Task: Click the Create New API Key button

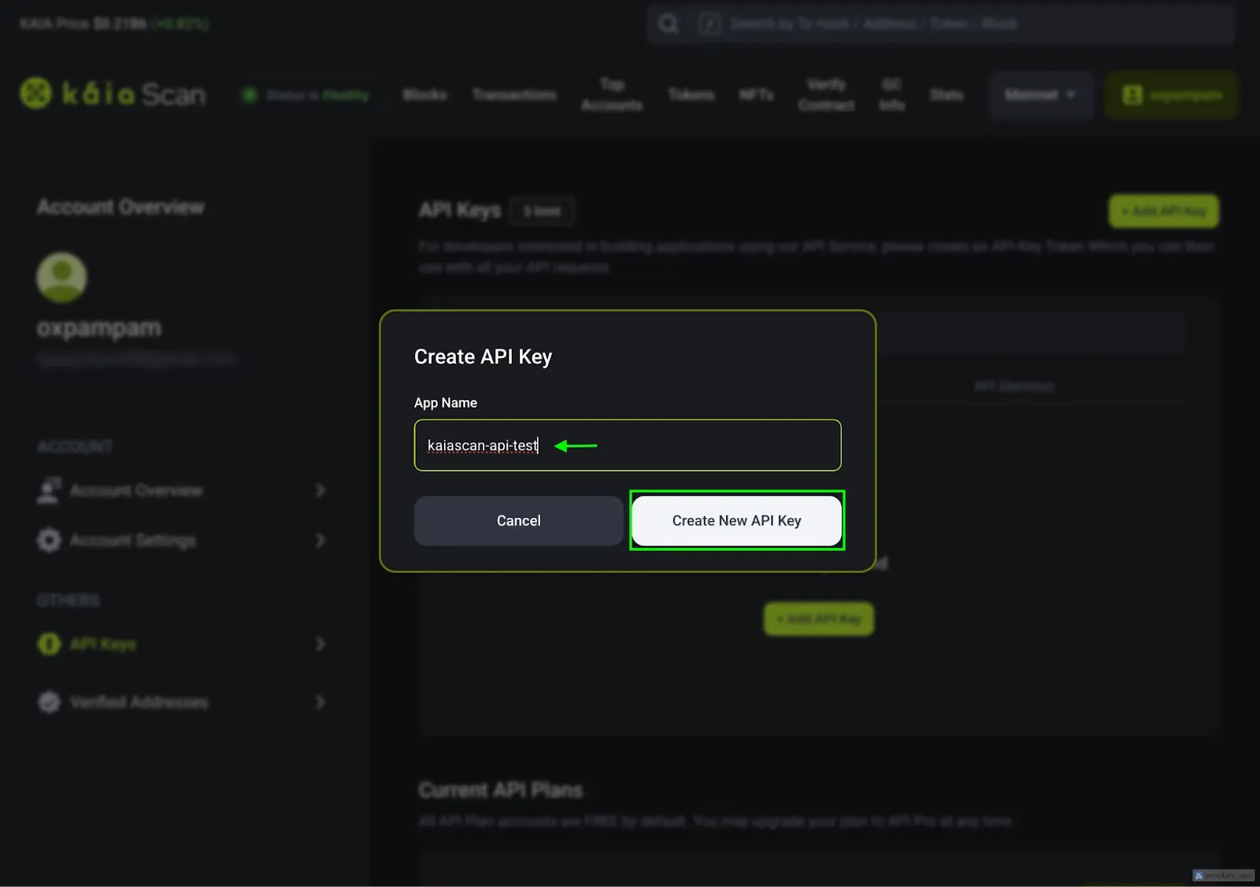Action: (x=736, y=520)
